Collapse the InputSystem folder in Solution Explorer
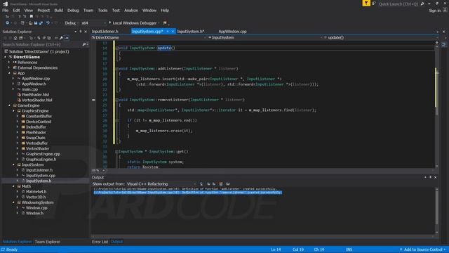 [14, 164]
